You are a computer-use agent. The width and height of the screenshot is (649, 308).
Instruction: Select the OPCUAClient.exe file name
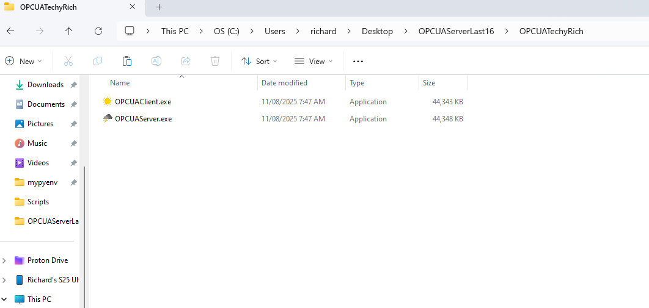143,102
